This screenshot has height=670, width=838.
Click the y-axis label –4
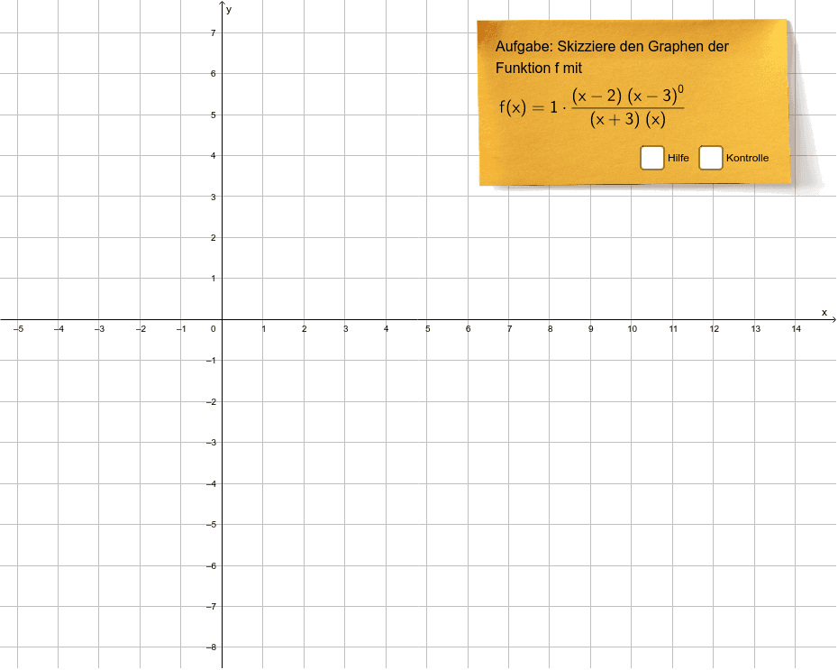point(212,484)
